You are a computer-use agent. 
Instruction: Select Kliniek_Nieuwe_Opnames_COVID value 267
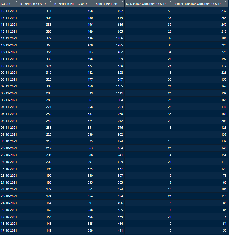tap(224, 25)
